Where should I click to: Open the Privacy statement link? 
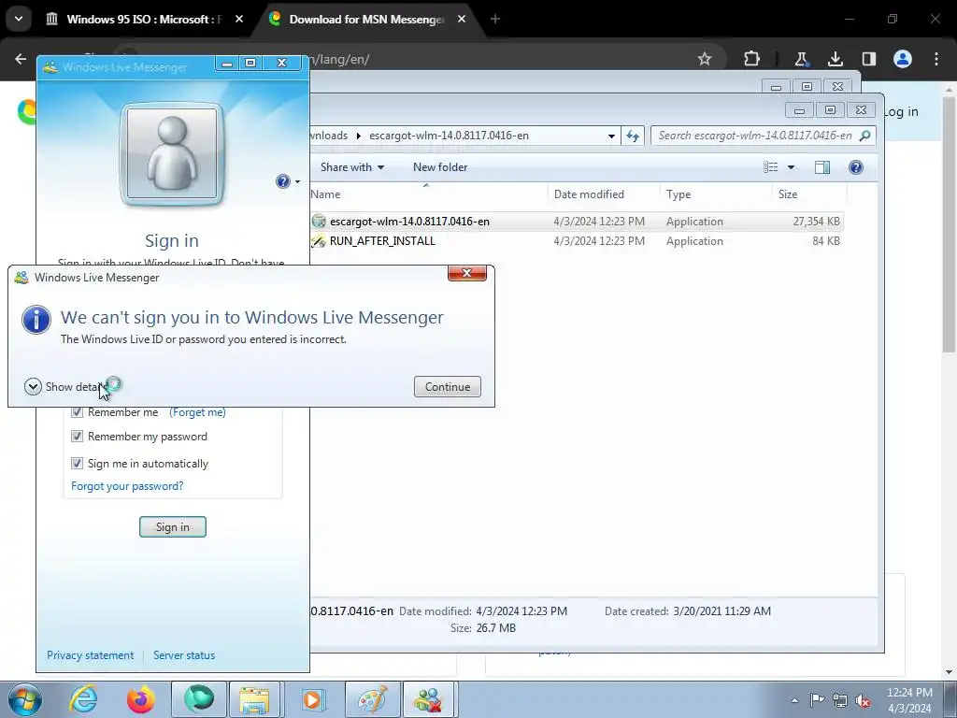tap(91, 655)
